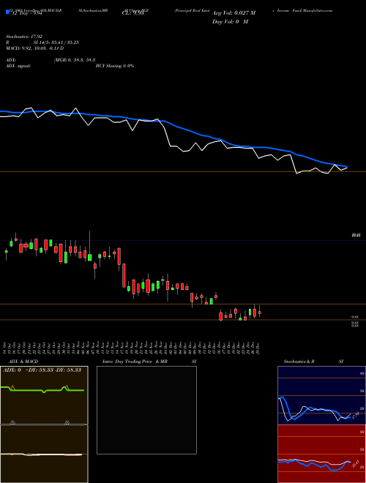
Task: Click the '(MGR) 0, 58.3, 58.3' ADX values
Action: click(x=75, y=61)
